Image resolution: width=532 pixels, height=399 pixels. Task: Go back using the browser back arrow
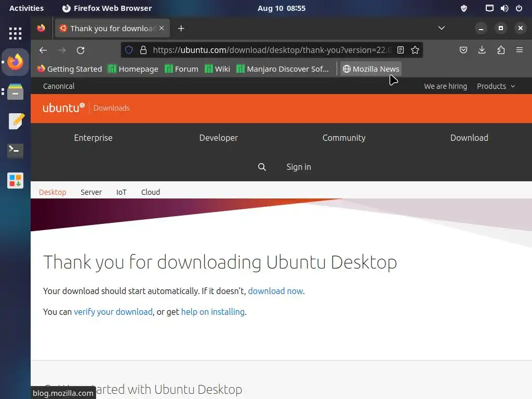[43, 50]
